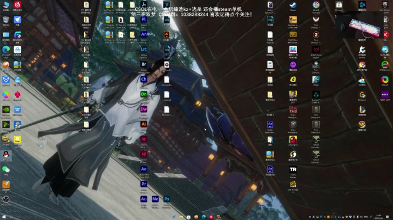This screenshot has height=220, width=393.
Task: Open the Baidu Netdisk cloud icon
Action: [17, 50]
